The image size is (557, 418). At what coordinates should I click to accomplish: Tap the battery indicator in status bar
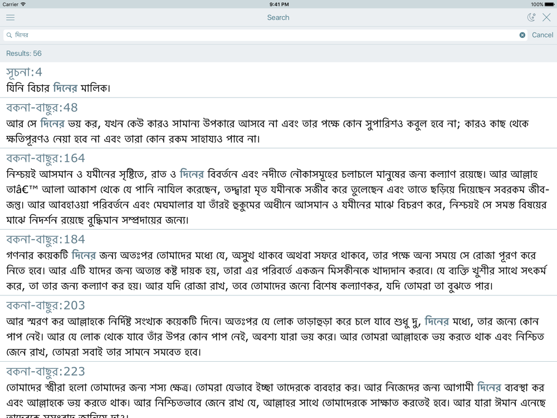tap(549, 4)
